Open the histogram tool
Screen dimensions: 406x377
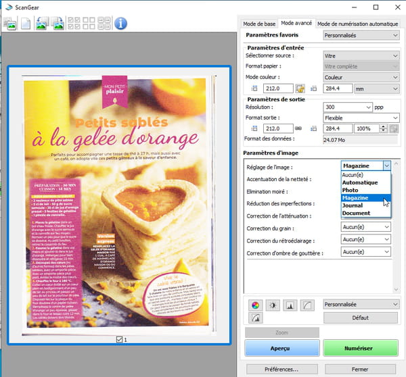290,305
